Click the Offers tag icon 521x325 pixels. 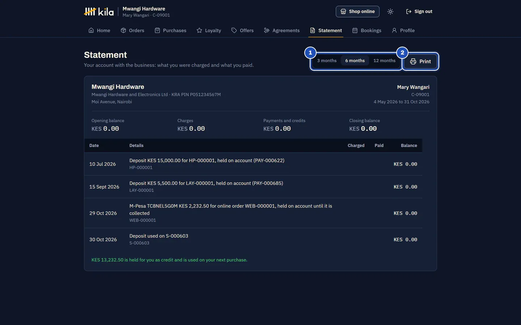pos(234,30)
